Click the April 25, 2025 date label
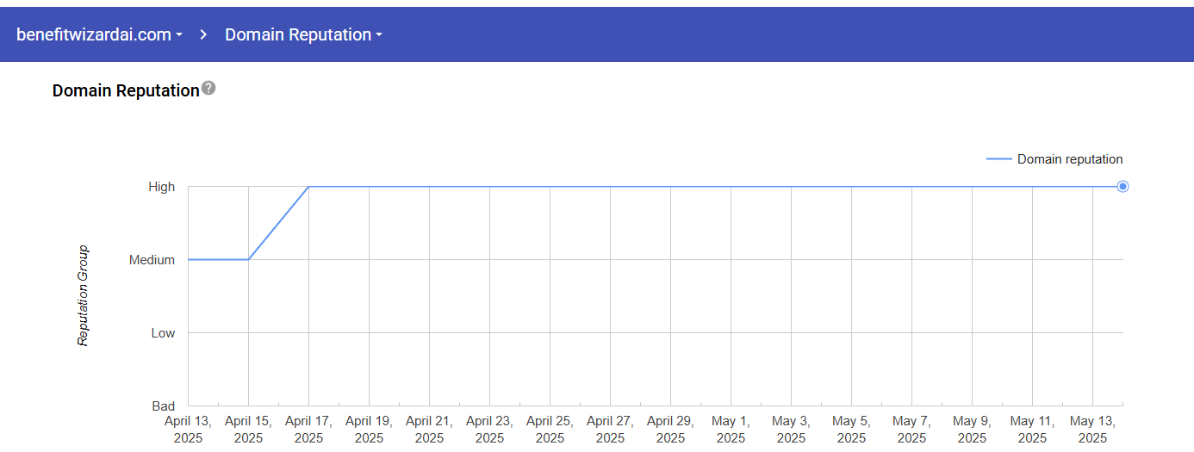This screenshot has height=452, width=1194. pyautogui.click(x=550, y=429)
